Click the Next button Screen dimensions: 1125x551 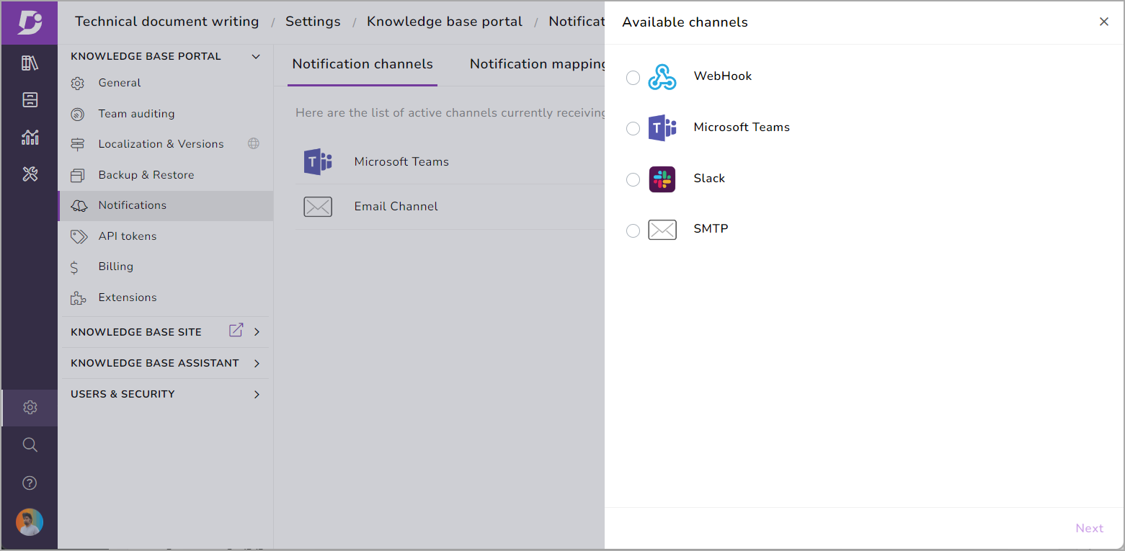click(x=1090, y=528)
